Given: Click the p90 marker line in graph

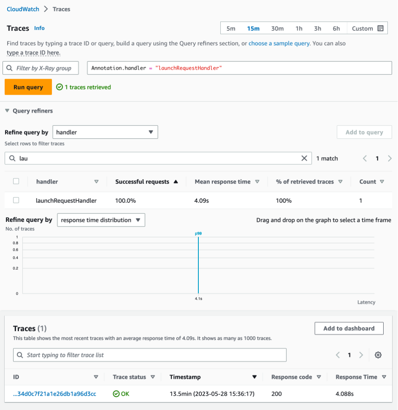Looking at the screenshot, I should 198,264.
